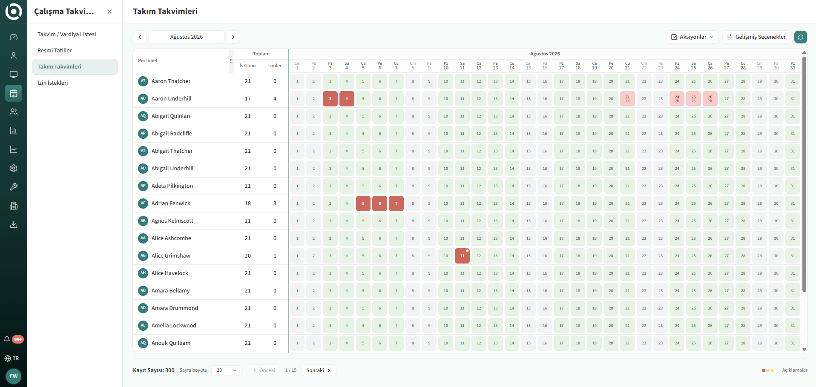Open the single person profile sidebar icon

click(14, 56)
